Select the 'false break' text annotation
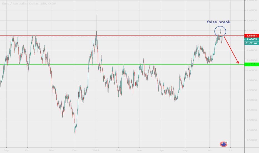 pyautogui.click(x=219, y=22)
